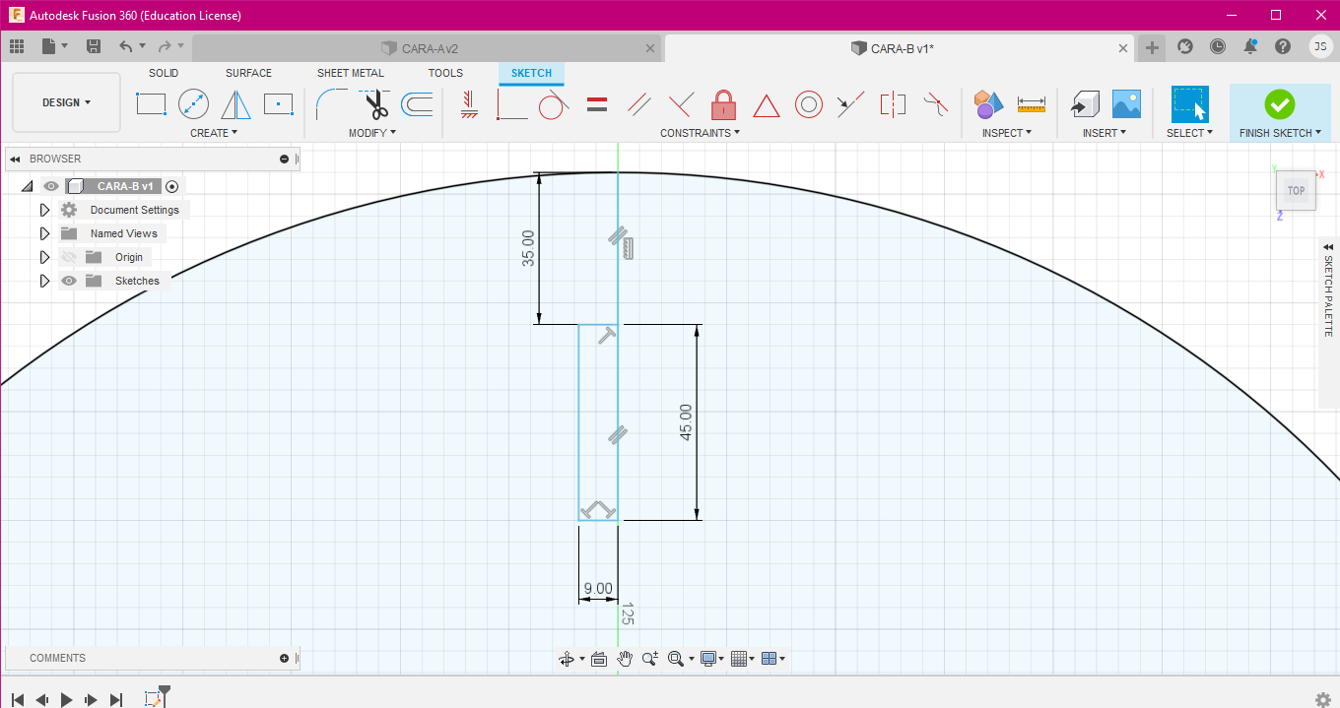This screenshot has height=708, width=1340.
Task: Expand the Sketches node
Action: 44,281
